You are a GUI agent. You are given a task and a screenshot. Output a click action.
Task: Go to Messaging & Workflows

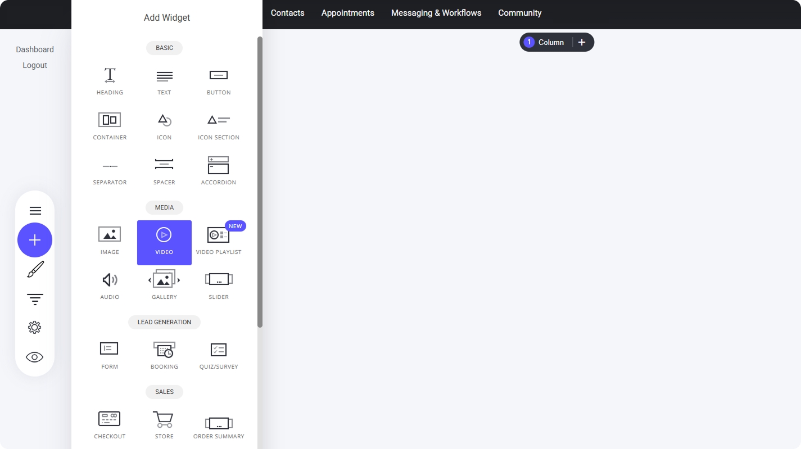(x=436, y=13)
